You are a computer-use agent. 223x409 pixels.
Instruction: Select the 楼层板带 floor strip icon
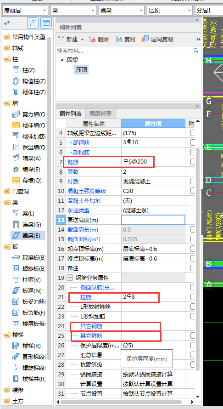click(x=16, y=324)
